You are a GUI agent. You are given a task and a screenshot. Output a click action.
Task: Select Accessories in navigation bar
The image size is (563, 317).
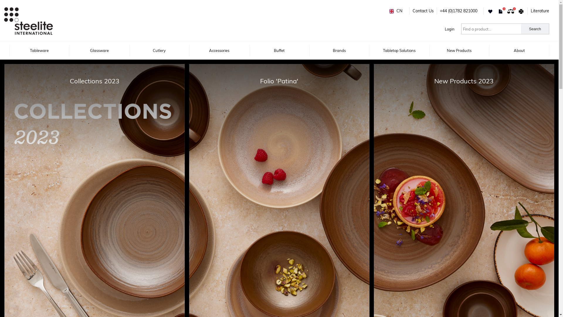pos(219,50)
